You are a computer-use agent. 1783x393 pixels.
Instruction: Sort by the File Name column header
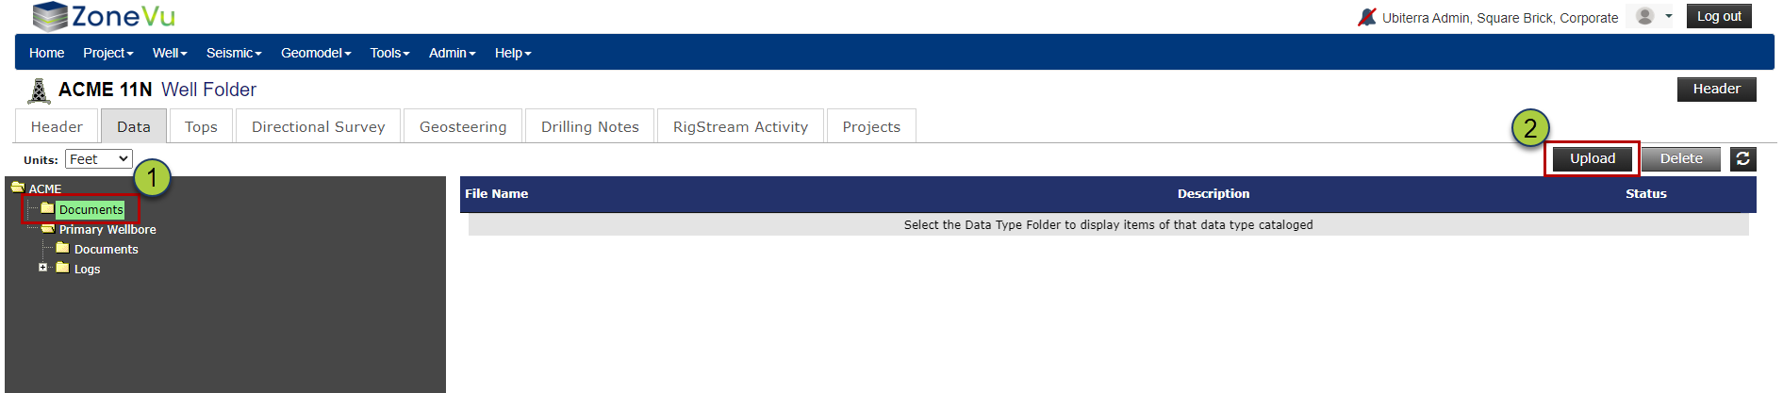[x=496, y=193]
